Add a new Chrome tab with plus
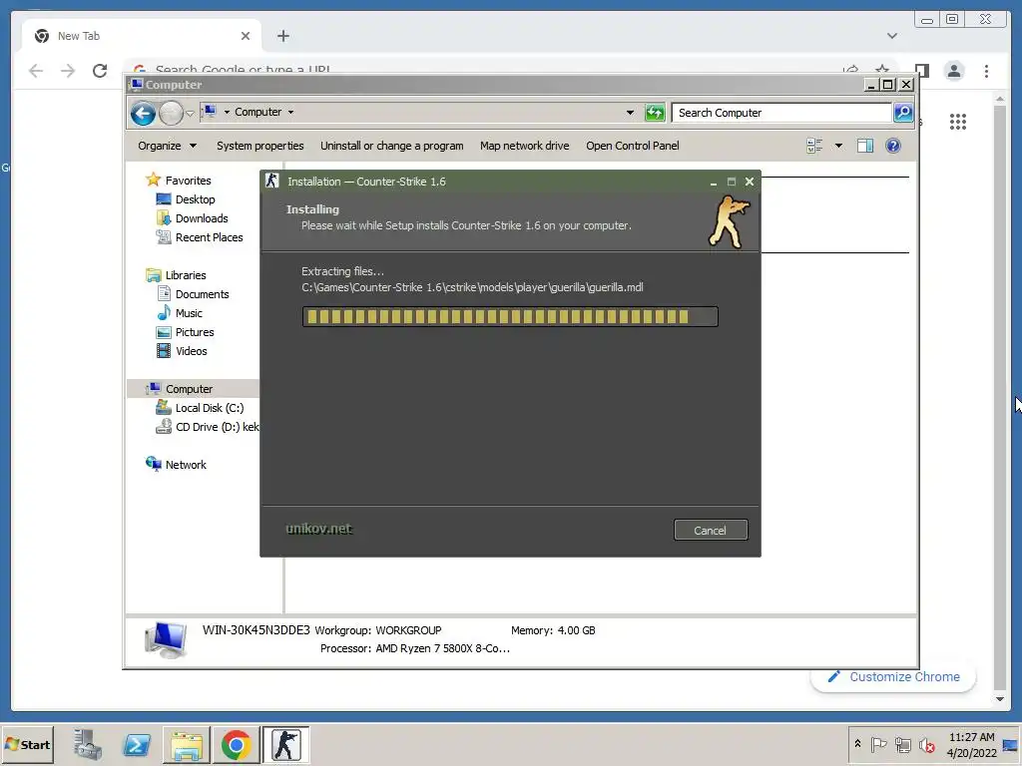The width and height of the screenshot is (1022, 766). click(282, 36)
